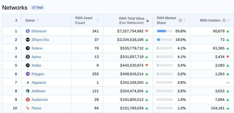Open the Algorand network link

point(38,82)
